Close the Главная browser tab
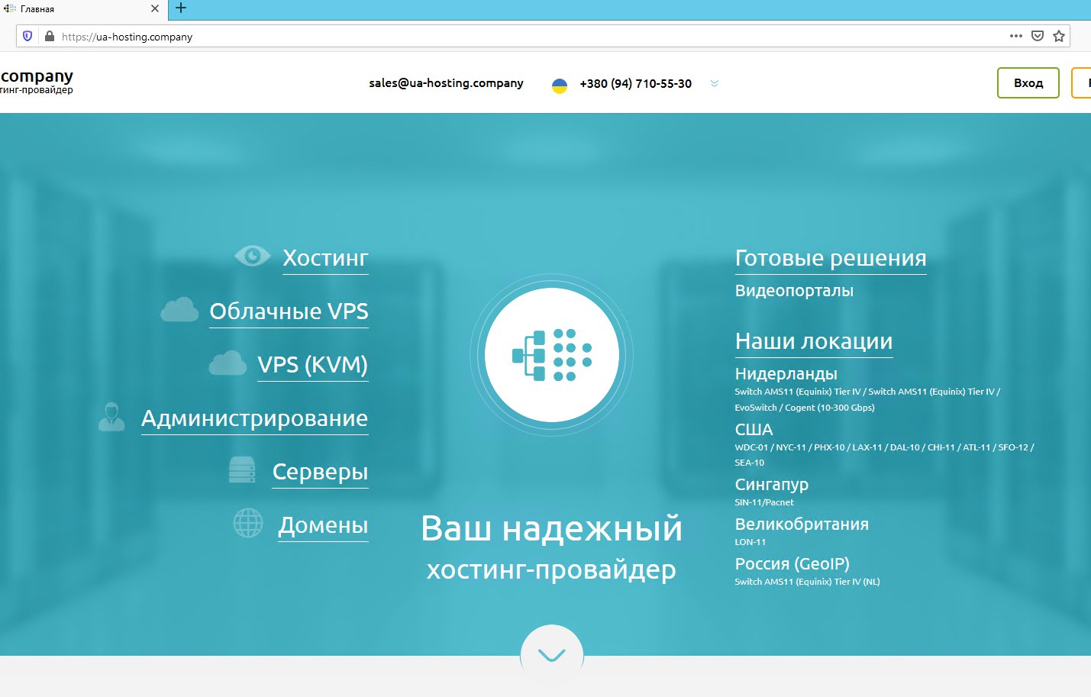The image size is (1091, 697). point(155,8)
